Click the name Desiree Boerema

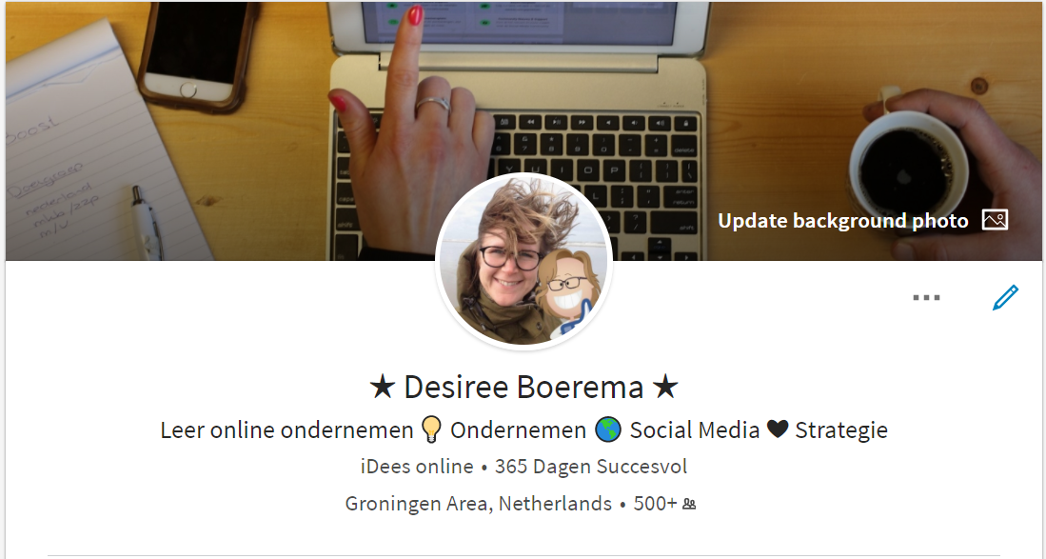point(523,387)
